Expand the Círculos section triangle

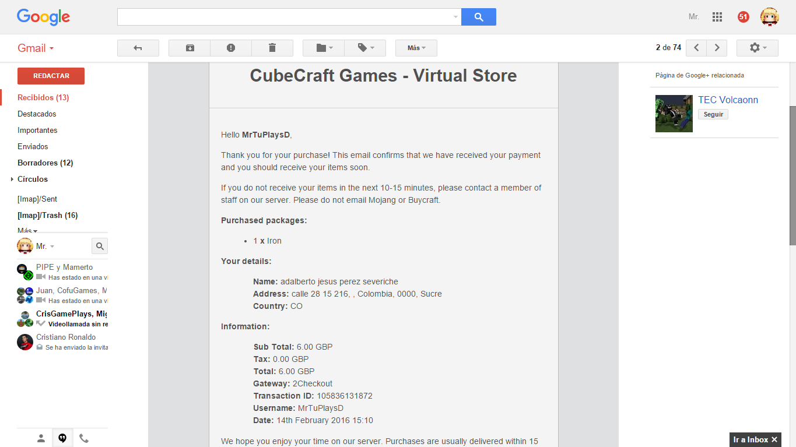[x=12, y=179]
